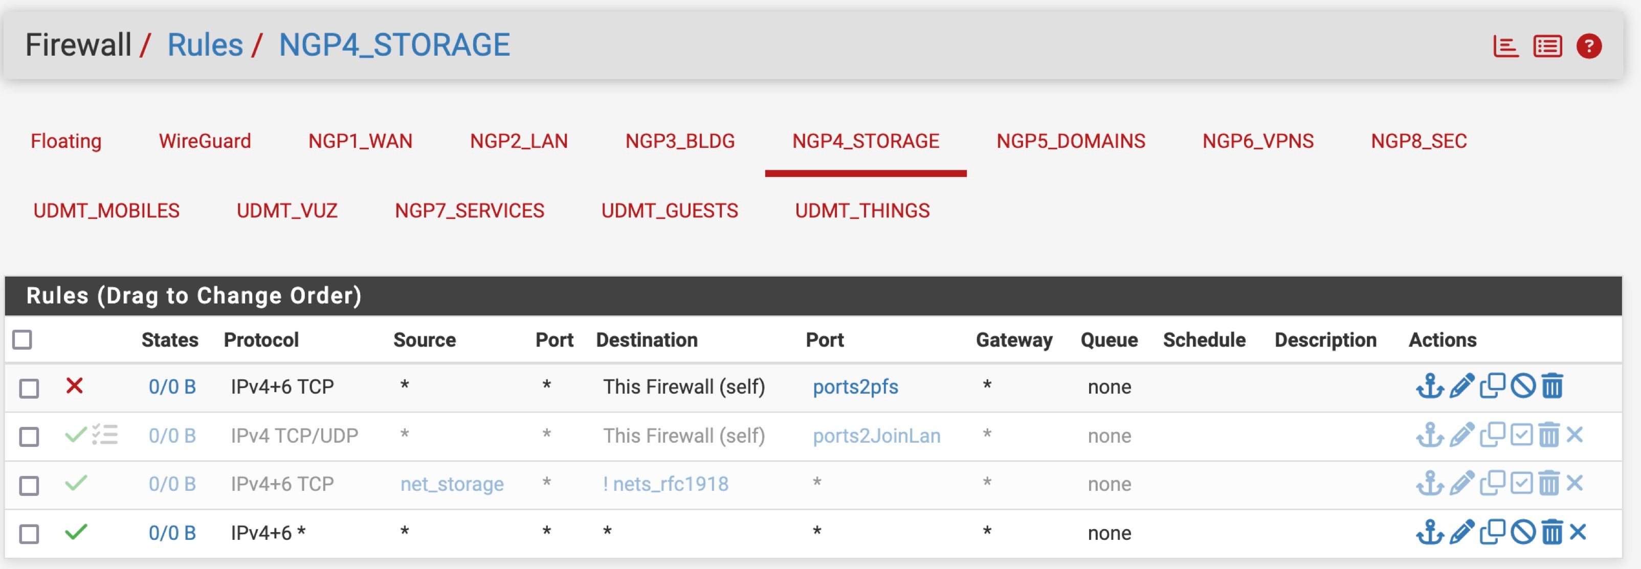Switch to the NGP2_LAN tab

(x=519, y=141)
